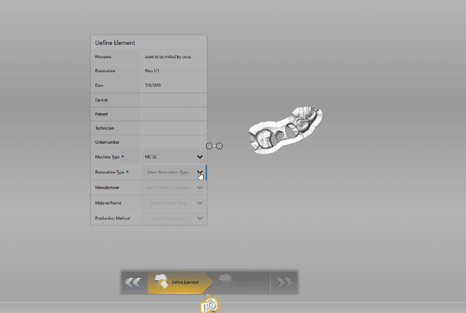
Task: Click the Ordernumber input field
Action: point(173,142)
